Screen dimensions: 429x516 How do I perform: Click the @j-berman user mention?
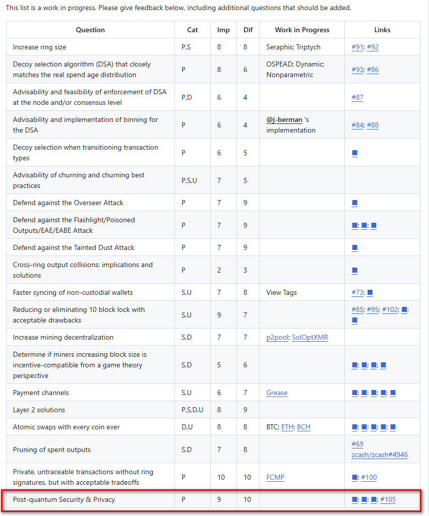[x=284, y=120]
